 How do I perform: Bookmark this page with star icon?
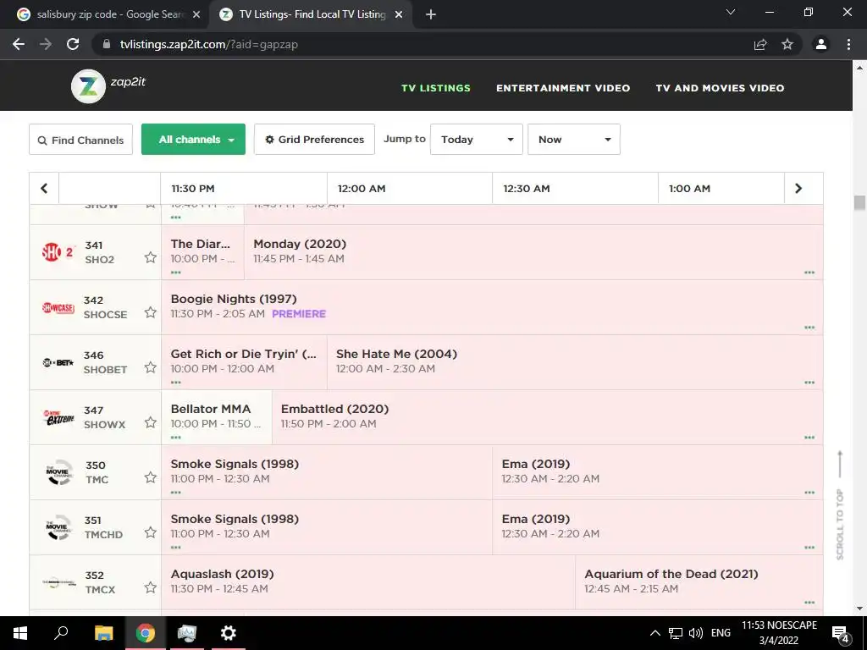point(787,44)
